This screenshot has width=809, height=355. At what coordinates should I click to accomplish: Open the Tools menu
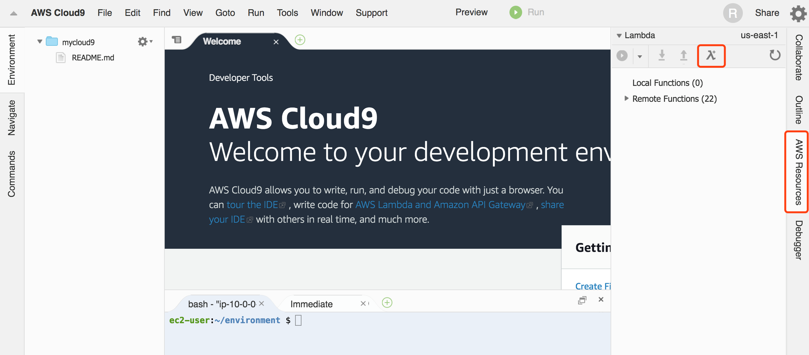pos(287,13)
